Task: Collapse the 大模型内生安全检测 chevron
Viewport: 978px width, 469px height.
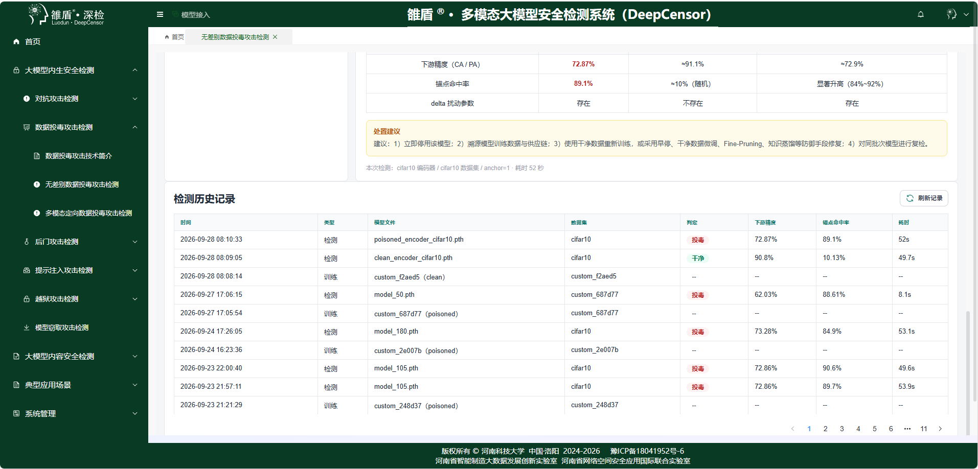Action: point(135,70)
